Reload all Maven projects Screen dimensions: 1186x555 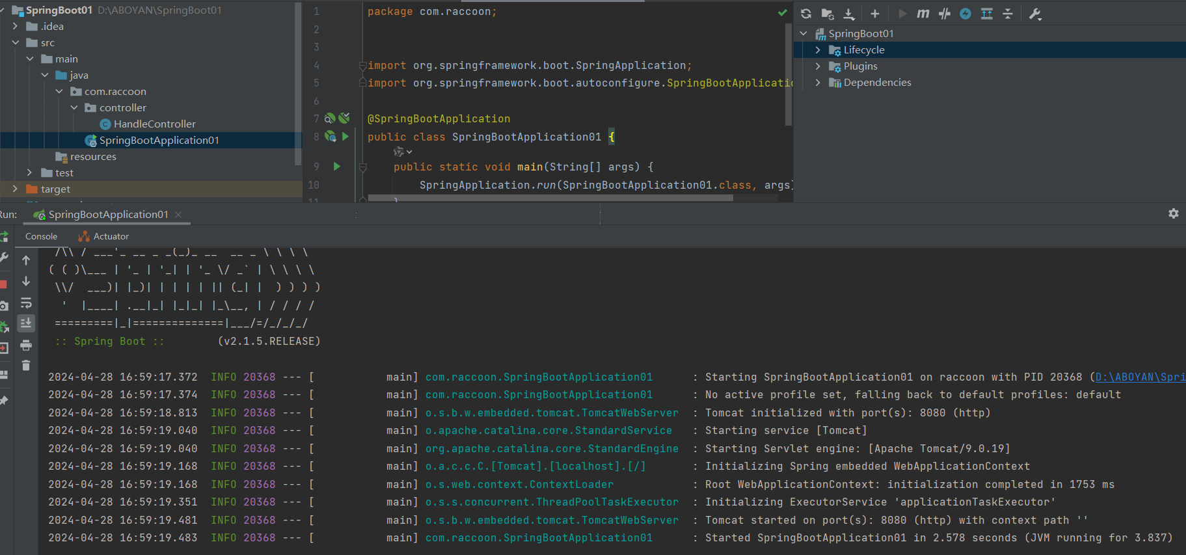(x=806, y=14)
